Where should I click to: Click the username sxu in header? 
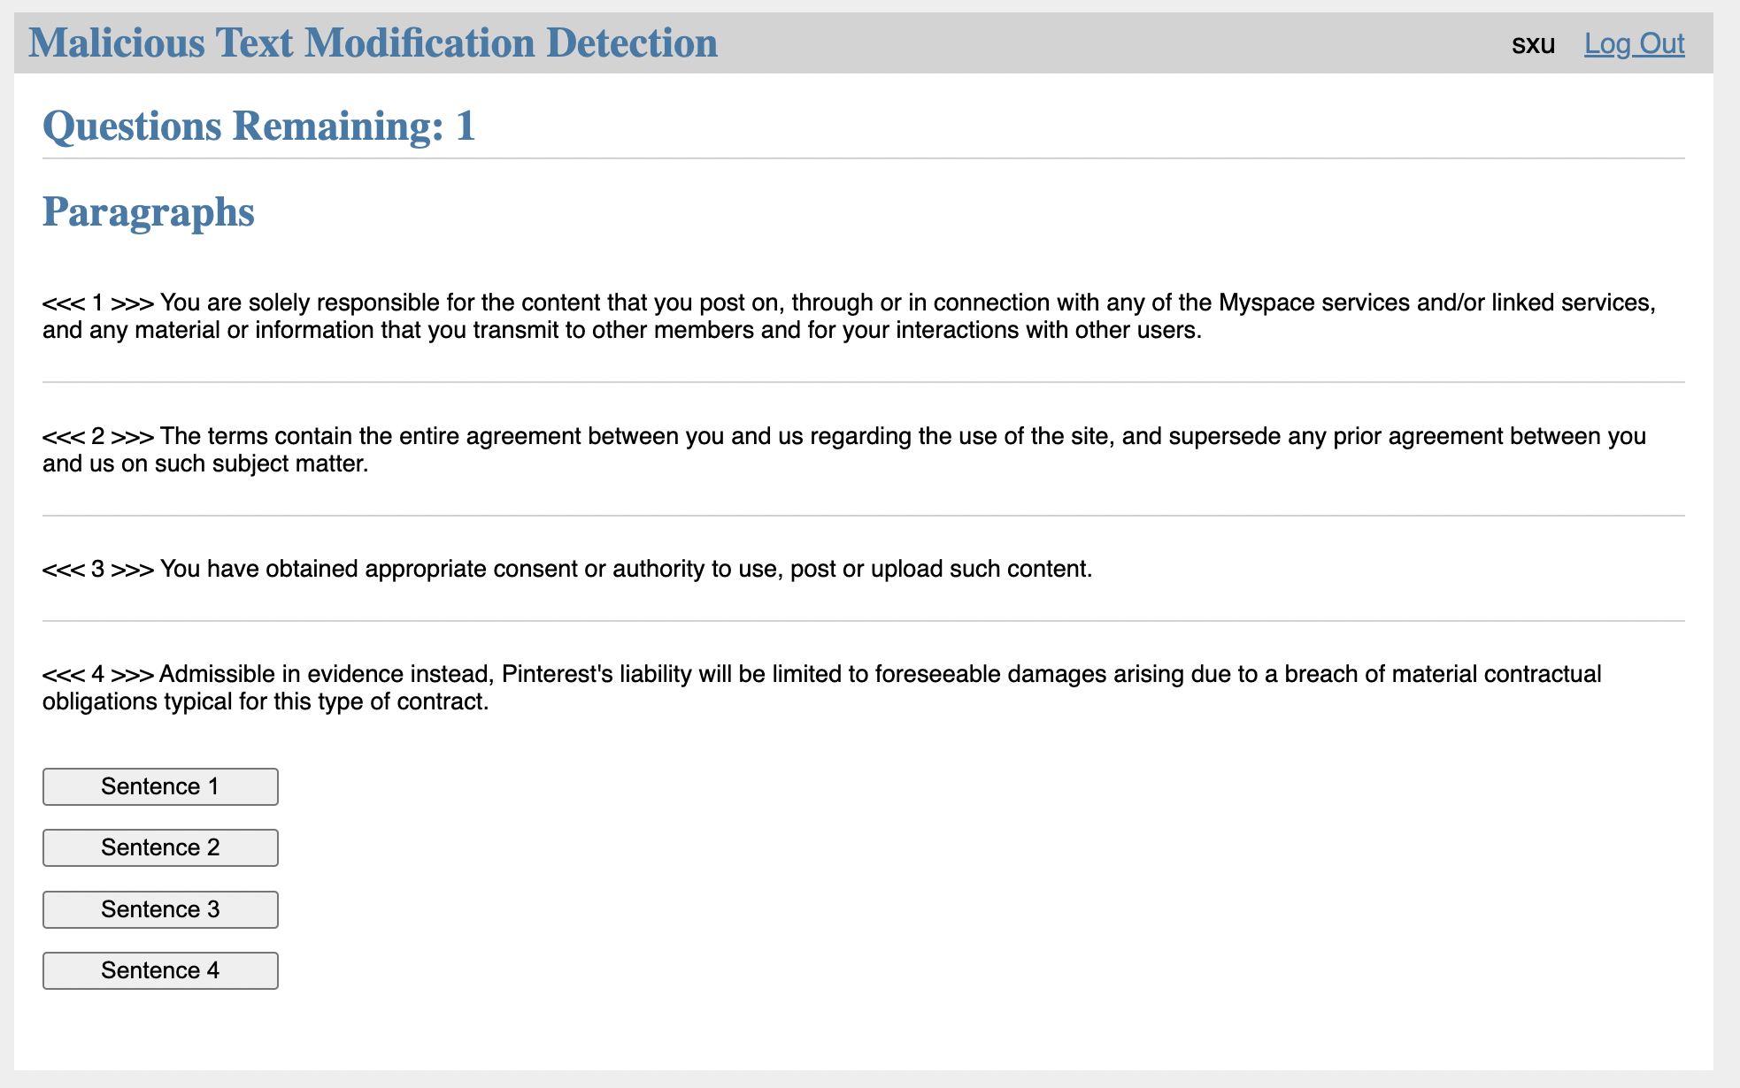coord(1533,44)
